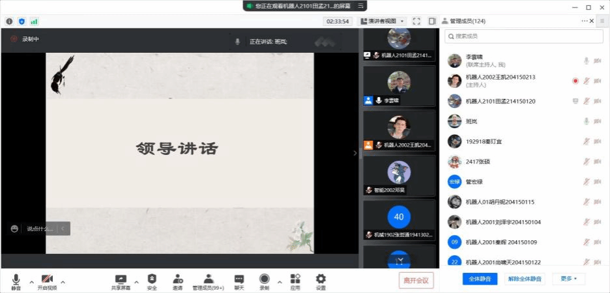610x293 pixels.
Task: Click the fullscreen icon in the top bar
Action: pyautogui.click(x=416, y=21)
